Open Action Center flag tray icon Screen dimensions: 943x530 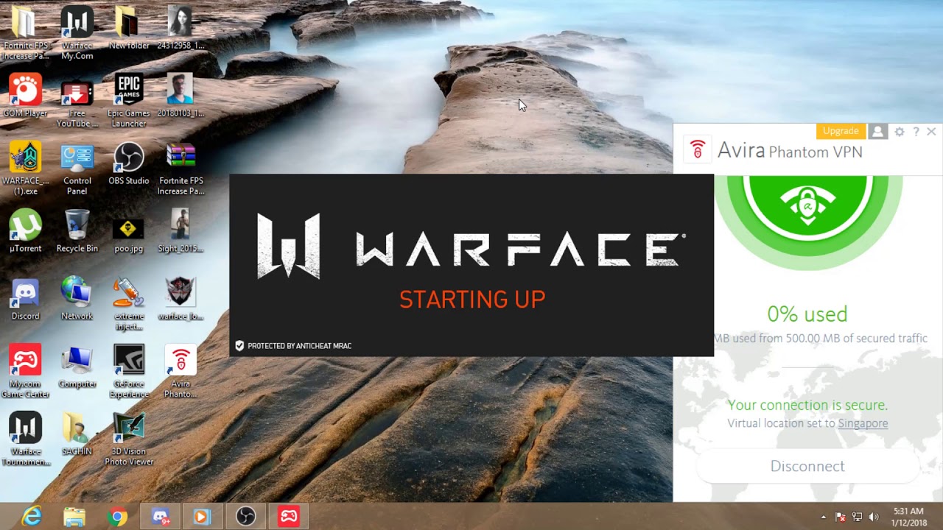[841, 517]
